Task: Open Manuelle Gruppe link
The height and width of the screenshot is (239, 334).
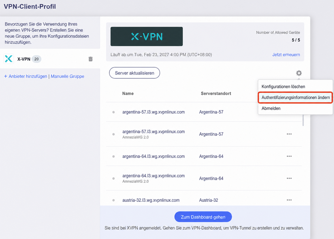Action: 67,76
